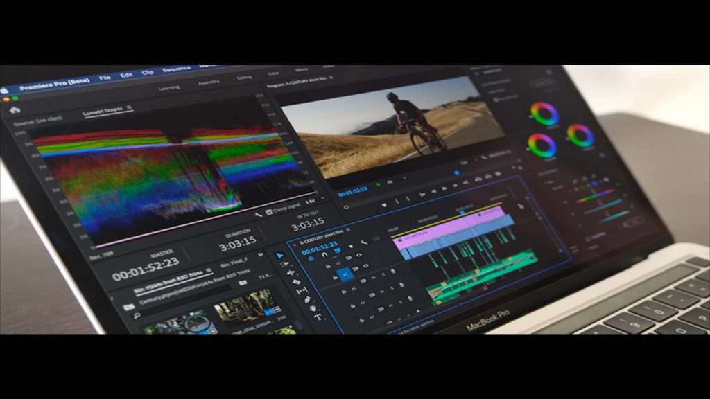
Task: Select the forest clip thumbnail in bin
Action: [x=245, y=307]
